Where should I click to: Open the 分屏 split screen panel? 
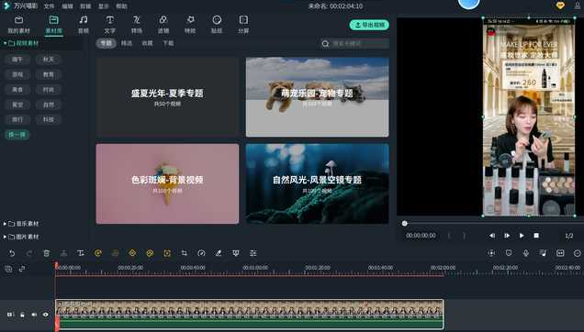(243, 25)
